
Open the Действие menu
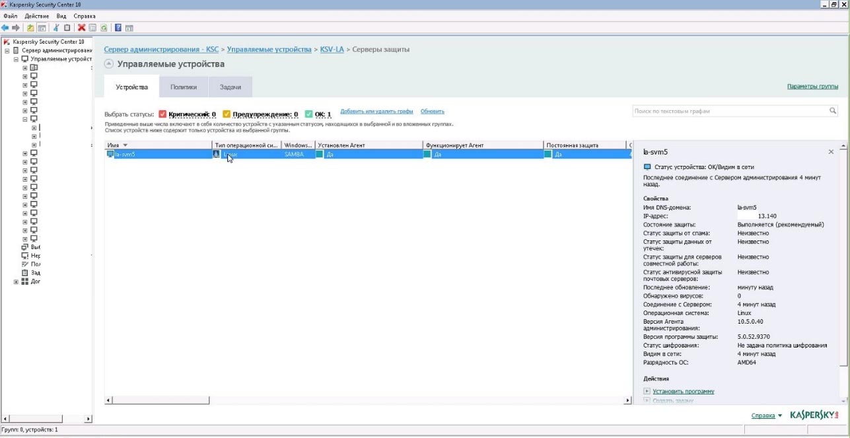coord(37,16)
